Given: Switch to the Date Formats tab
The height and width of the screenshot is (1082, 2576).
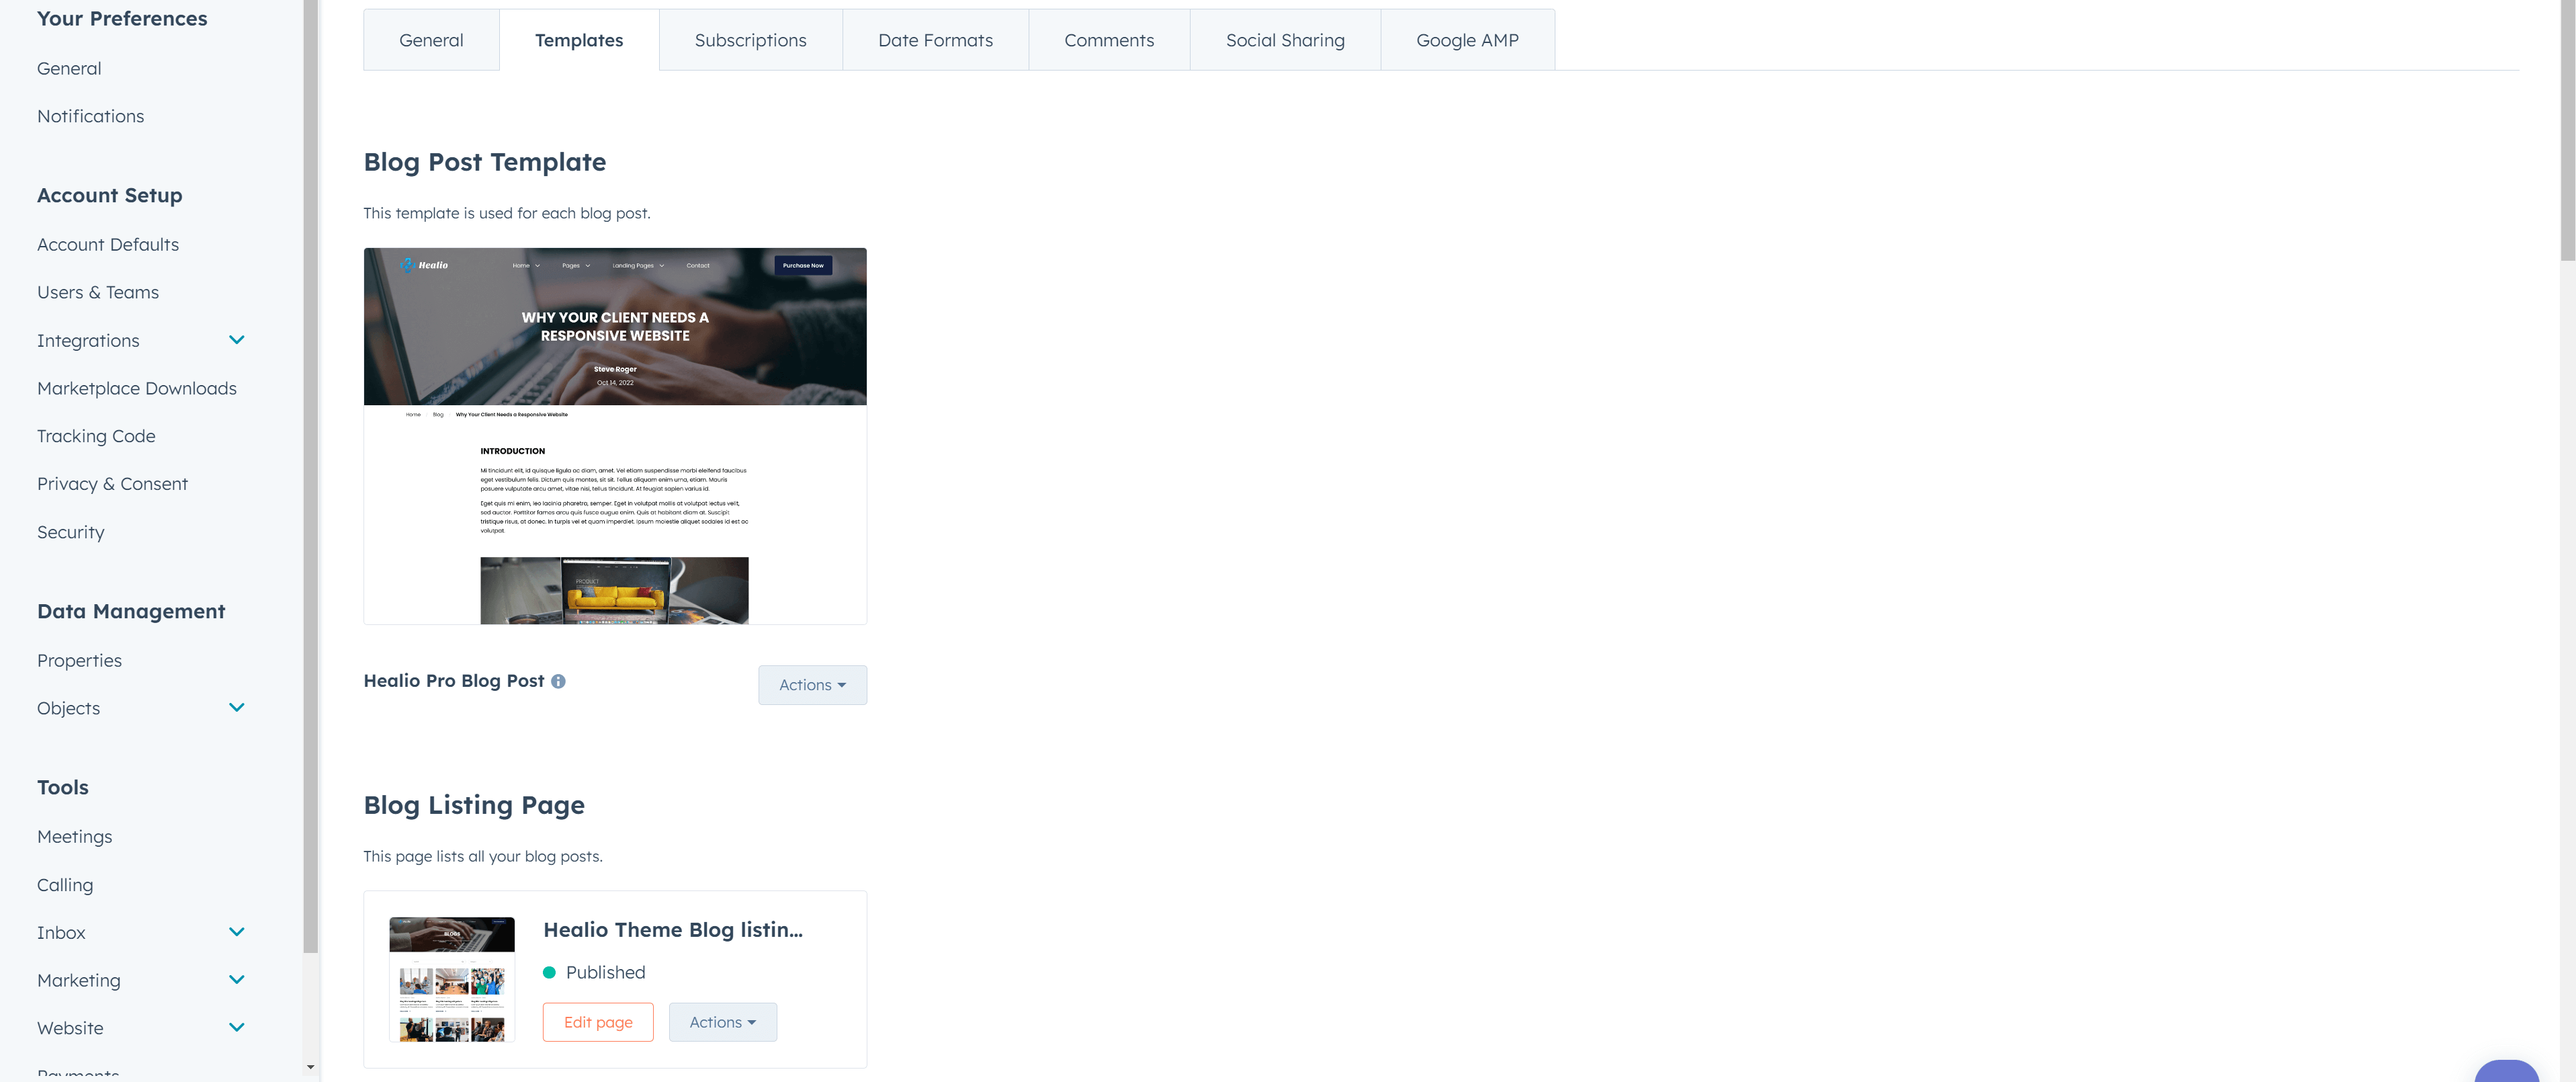Looking at the screenshot, I should pyautogui.click(x=934, y=40).
